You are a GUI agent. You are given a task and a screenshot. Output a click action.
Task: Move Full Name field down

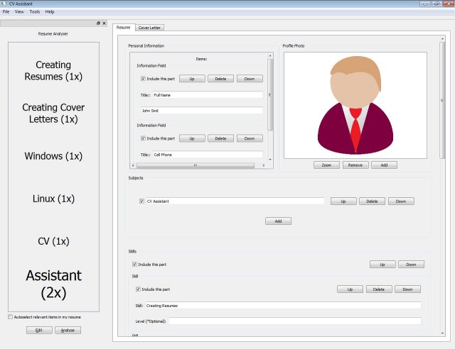pos(250,79)
